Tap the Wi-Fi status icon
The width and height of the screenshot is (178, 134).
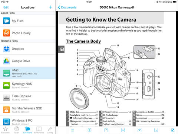click(7, 2)
